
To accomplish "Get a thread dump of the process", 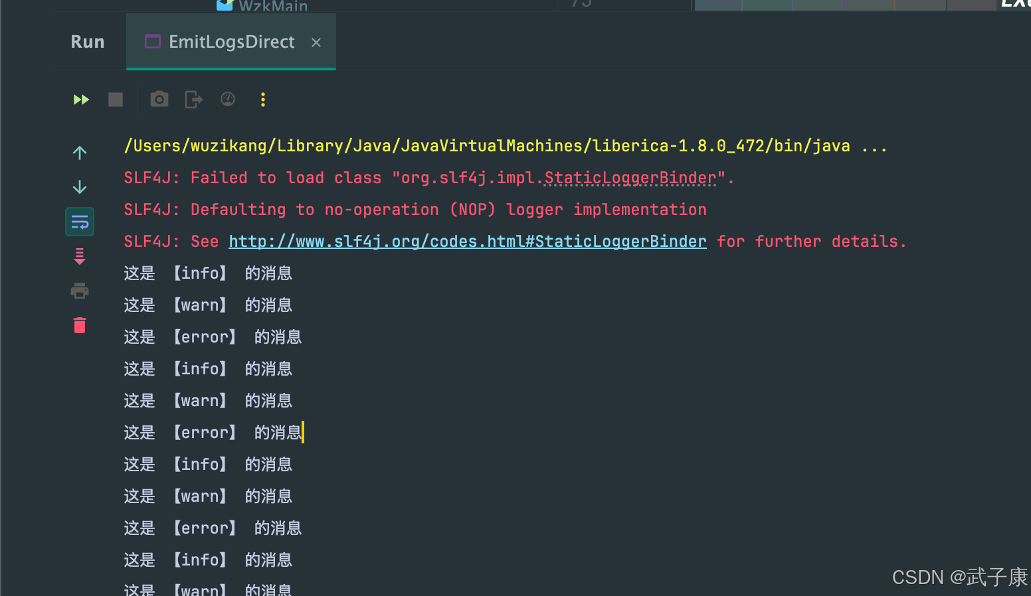I will [x=193, y=99].
